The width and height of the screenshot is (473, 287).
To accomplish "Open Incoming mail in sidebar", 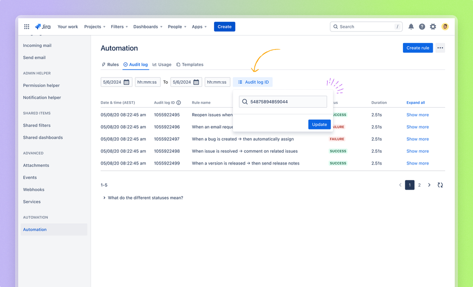I will coord(37,45).
